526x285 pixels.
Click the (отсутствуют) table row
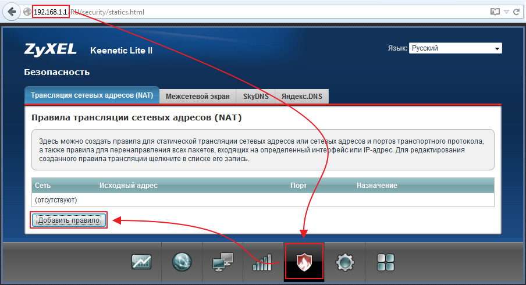pos(262,200)
